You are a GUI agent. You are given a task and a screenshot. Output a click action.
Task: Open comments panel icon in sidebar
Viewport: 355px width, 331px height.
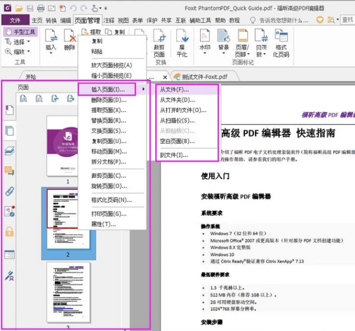tap(9, 170)
